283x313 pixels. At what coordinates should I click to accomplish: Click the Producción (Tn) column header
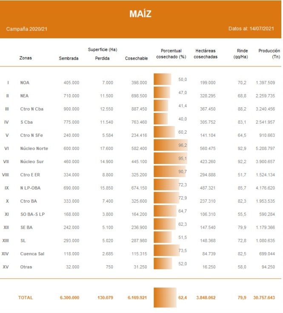(x=269, y=54)
